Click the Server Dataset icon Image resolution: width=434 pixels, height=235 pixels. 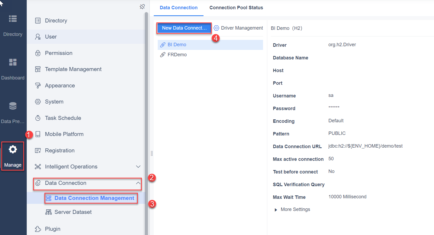[x=48, y=212]
